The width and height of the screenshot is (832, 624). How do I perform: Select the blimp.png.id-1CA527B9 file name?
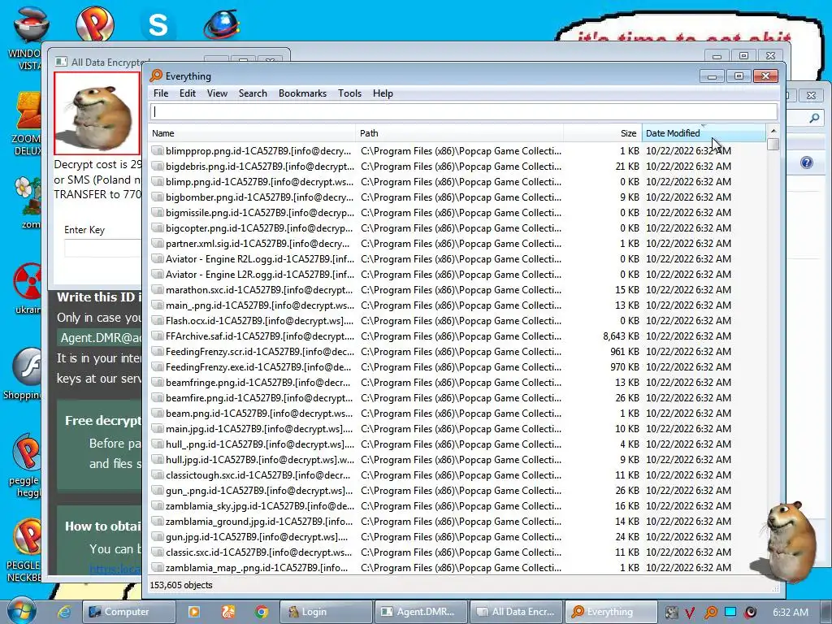259,181
